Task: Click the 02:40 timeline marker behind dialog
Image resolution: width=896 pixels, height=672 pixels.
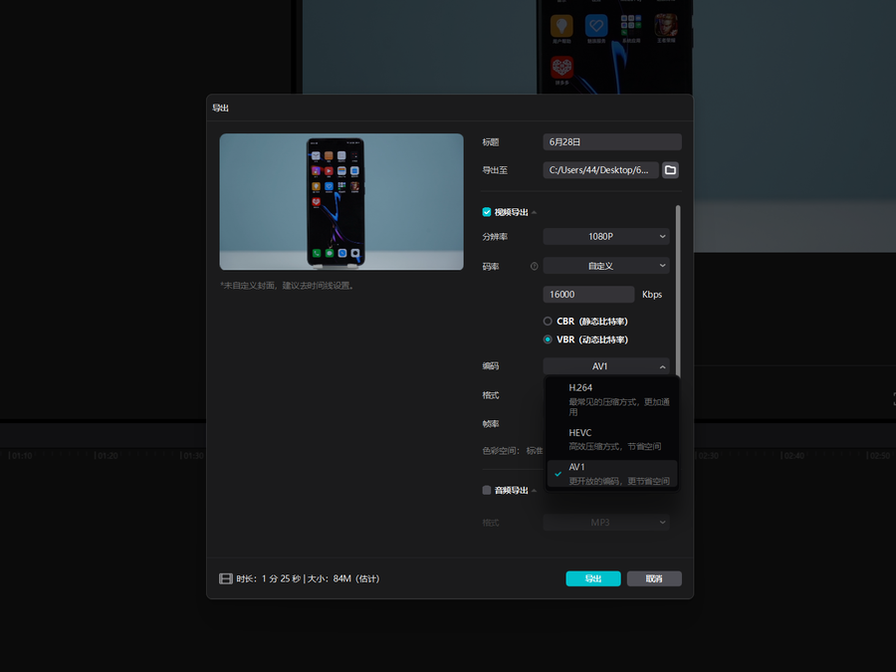Action: [792, 455]
